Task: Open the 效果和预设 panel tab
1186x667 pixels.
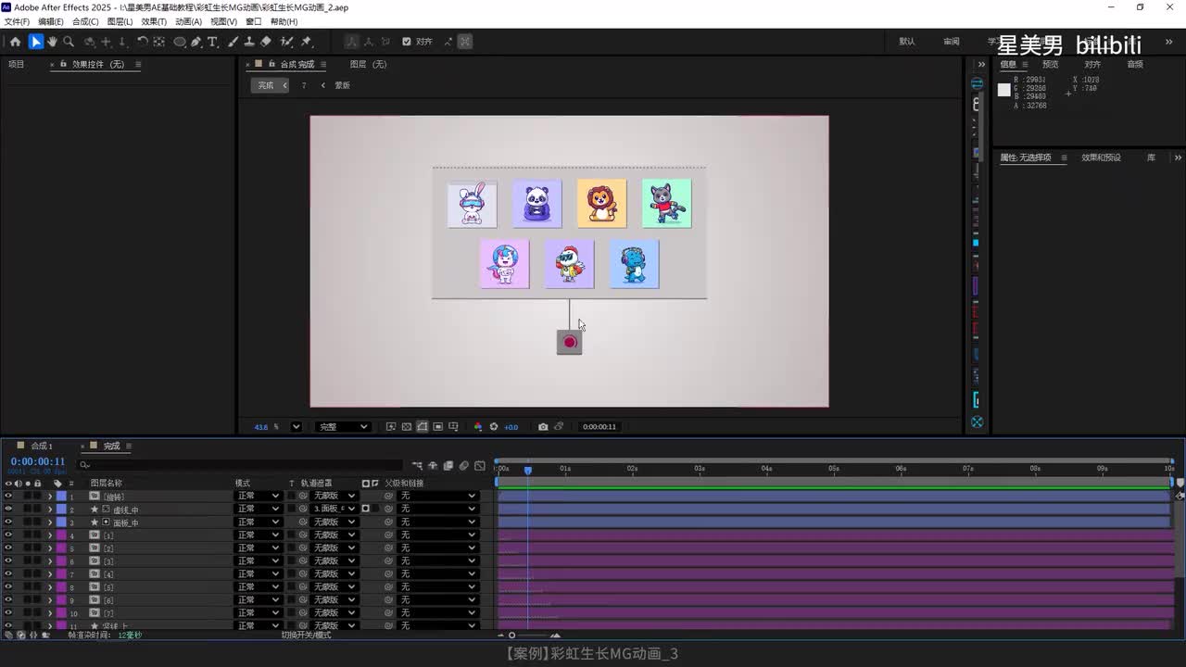Action: (x=1101, y=157)
